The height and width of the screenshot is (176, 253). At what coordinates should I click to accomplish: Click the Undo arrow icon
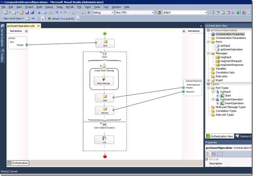click(x=57, y=13)
